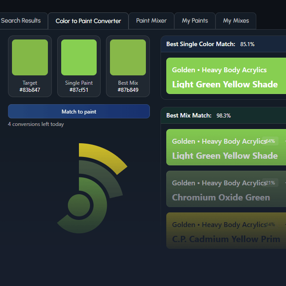Click the 21% badge on Chromium Oxide Green
The width and height of the screenshot is (286, 286).
[270, 183]
